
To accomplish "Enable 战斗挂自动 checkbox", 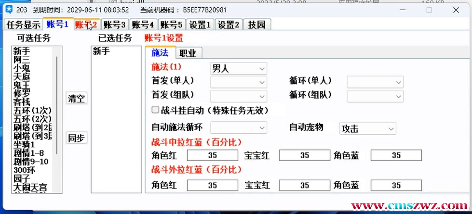I will 155,110.
